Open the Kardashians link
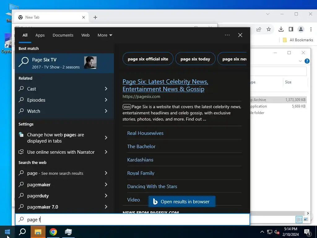The width and height of the screenshot is (317, 238). pyautogui.click(x=140, y=160)
